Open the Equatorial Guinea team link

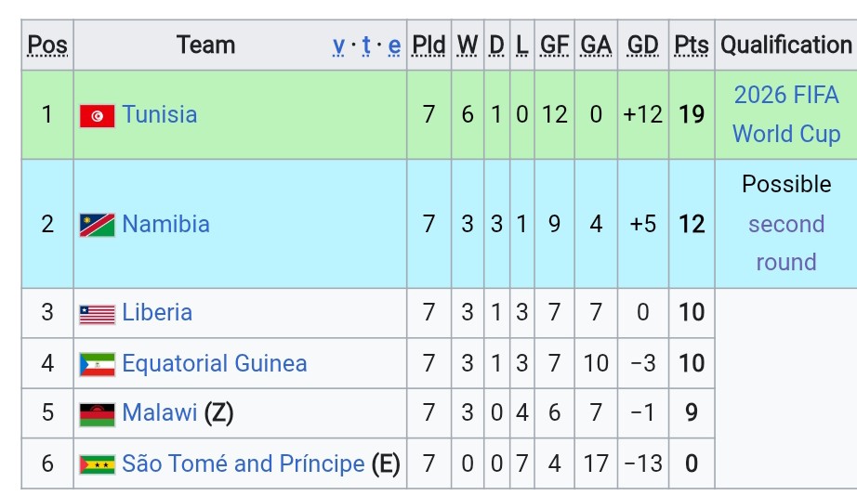click(215, 363)
